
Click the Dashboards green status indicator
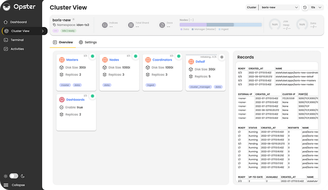[x=93, y=96]
